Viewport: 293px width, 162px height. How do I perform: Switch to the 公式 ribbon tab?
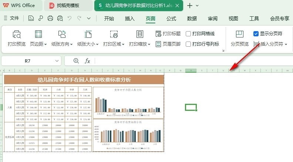click(171, 19)
